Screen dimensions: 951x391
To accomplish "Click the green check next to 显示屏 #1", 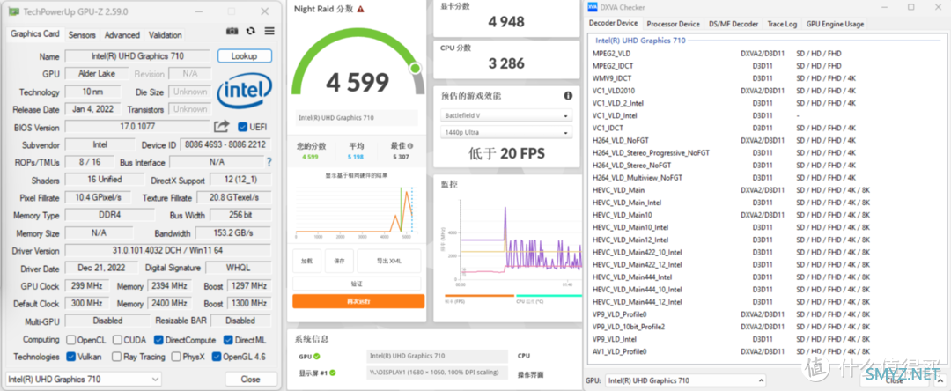I will (x=332, y=373).
